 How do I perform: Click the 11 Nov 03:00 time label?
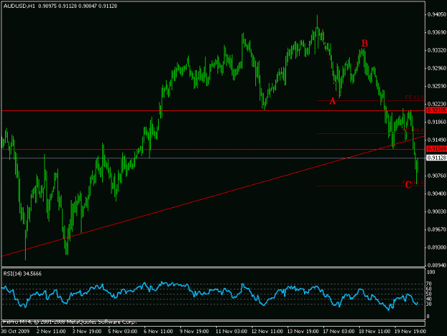click(231, 332)
